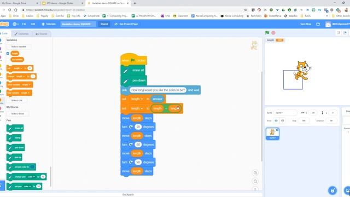Click the sprite x position field

point(313,113)
